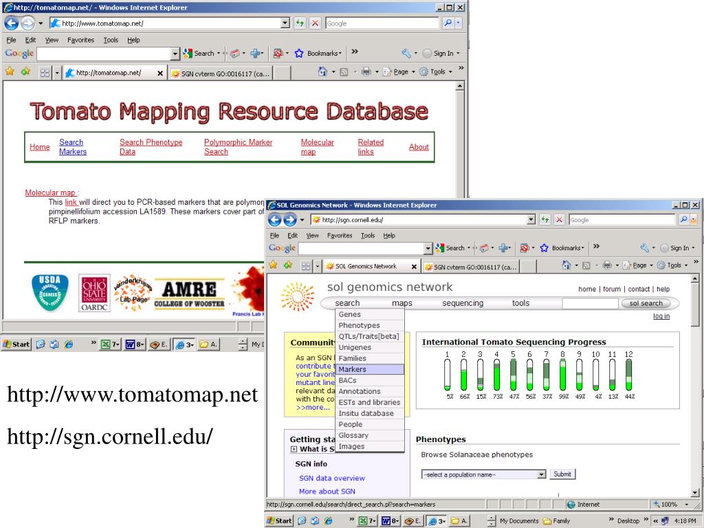Click chromosome 2 sequencing progress bar
The width and height of the screenshot is (704, 528).
[x=464, y=375]
